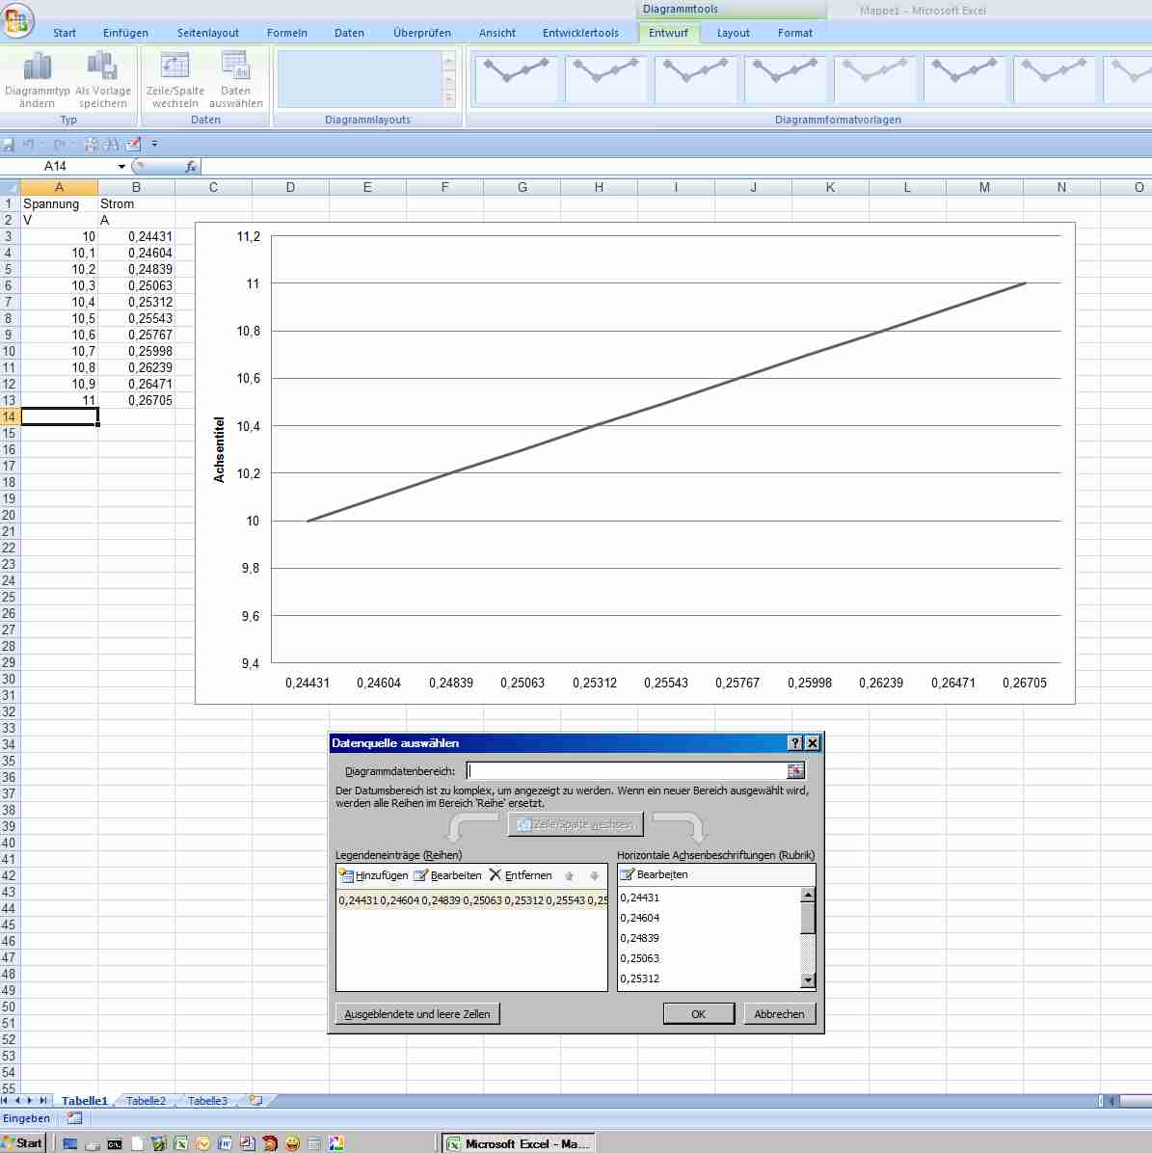The width and height of the screenshot is (1152, 1153).
Task: Open the Seitenlayout ribbon tab
Action: 208,33
